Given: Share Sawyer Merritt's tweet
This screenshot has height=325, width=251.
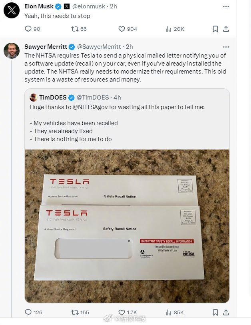Looking at the screenshot, I should (x=226, y=312).
